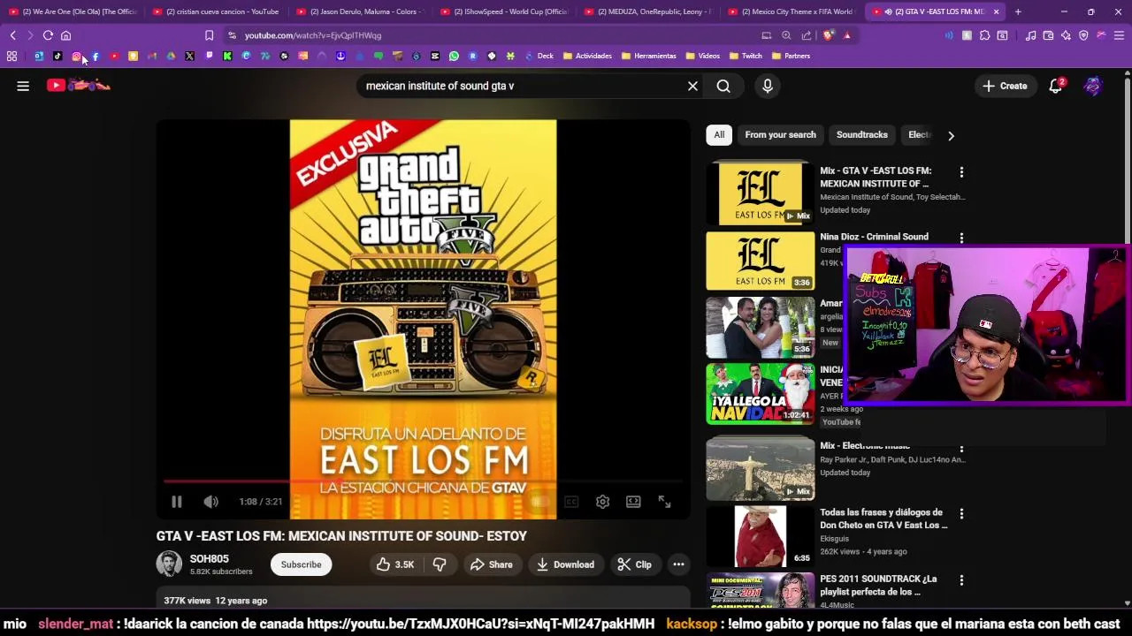Open more actions menu under the video
Screen dimensions: 1132x636
(678, 564)
